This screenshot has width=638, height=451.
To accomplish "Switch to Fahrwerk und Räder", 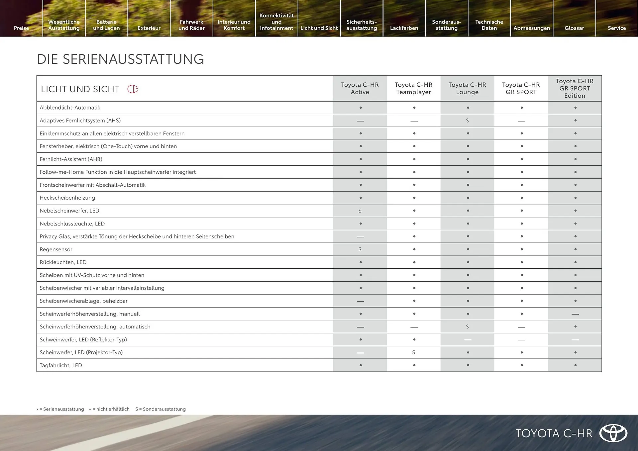I will pos(191,25).
